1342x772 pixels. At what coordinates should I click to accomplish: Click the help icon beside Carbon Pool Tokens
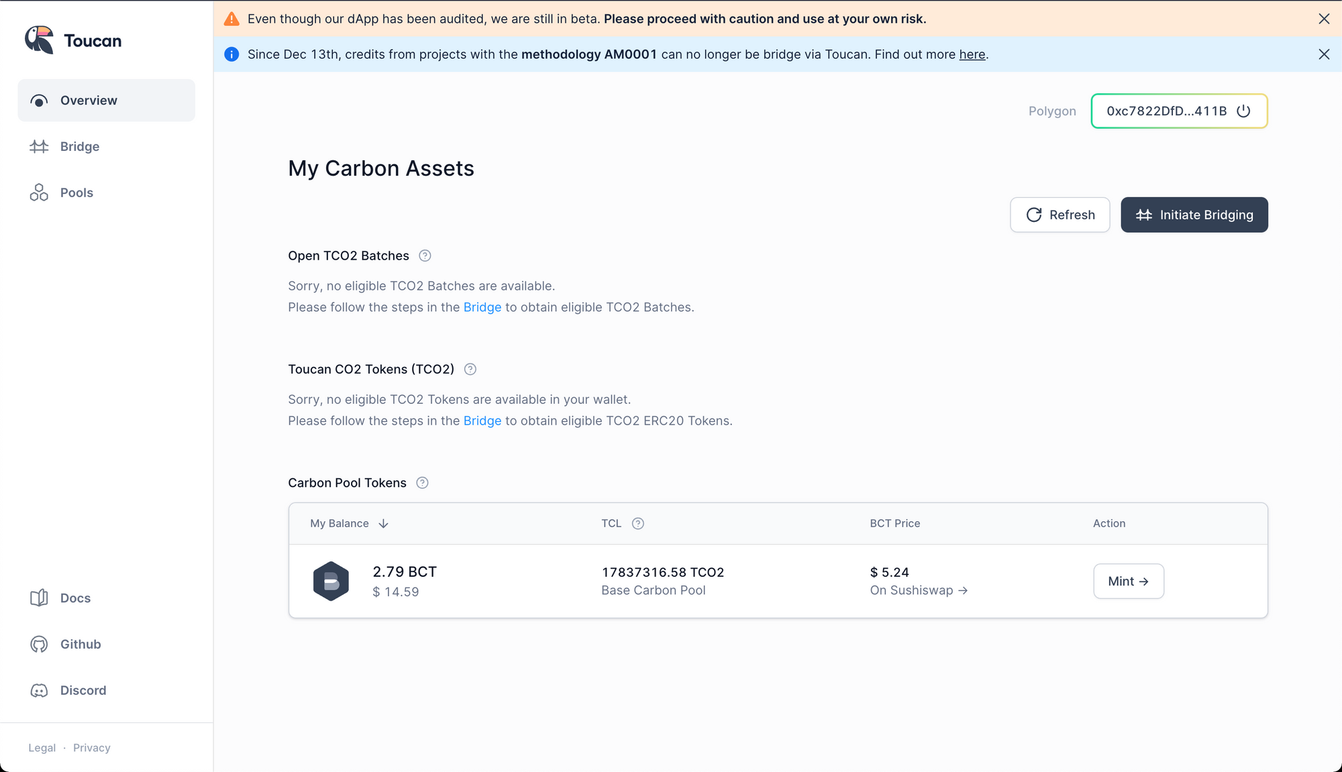pos(422,483)
